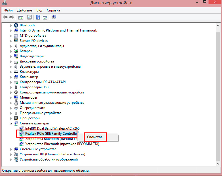The width and height of the screenshot is (222, 176).
Task: Click the Back arrow toolbar button
Action: (x=5, y=17)
